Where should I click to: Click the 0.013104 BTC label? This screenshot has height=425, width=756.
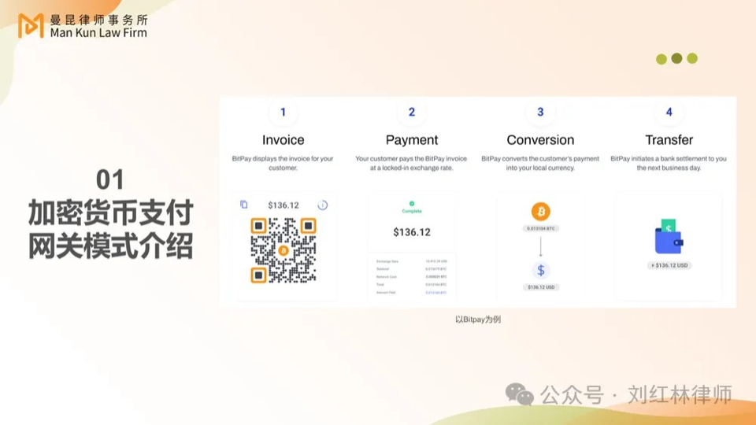point(540,228)
